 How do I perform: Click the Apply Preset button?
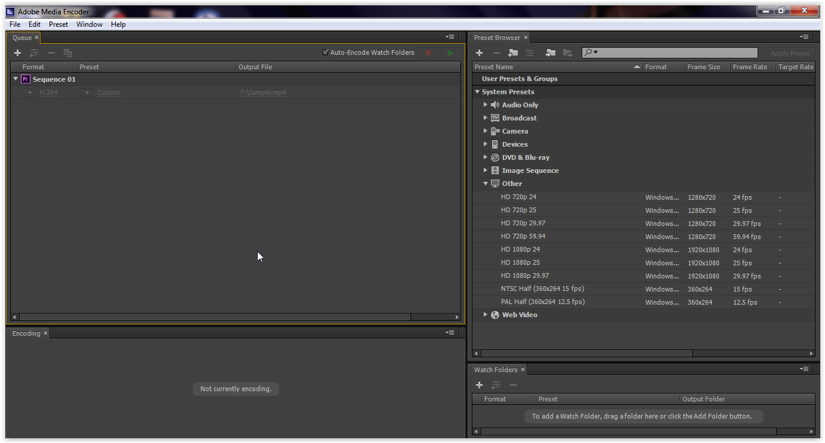point(790,52)
